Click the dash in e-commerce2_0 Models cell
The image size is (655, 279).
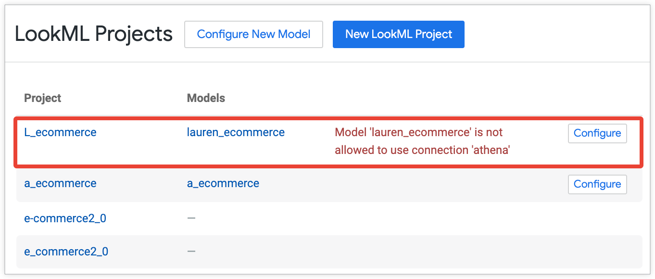[x=191, y=218]
